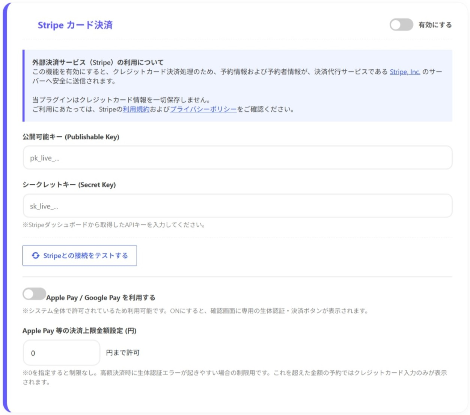Click the ※システム全体で許可されている note
The height and width of the screenshot is (415, 470).
pos(196,311)
